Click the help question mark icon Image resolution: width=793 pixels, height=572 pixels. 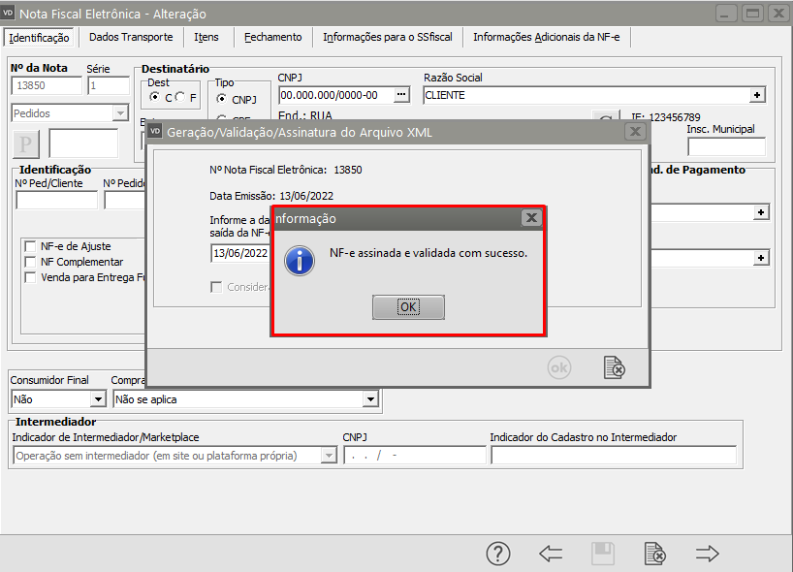(x=497, y=554)
